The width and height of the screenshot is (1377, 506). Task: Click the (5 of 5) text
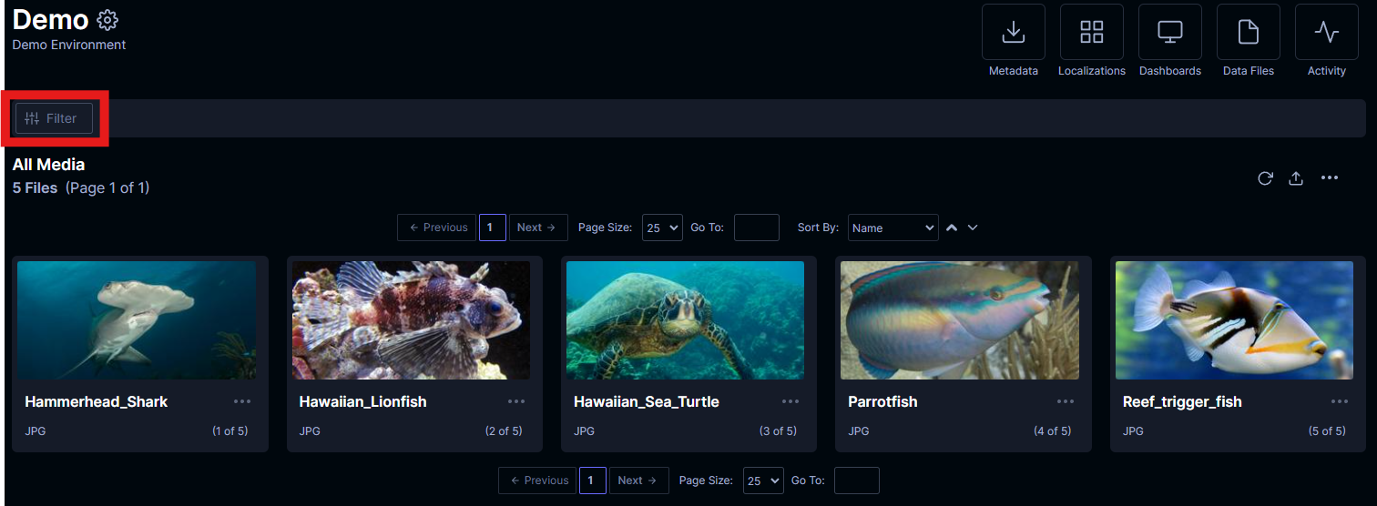point(1327,431)
